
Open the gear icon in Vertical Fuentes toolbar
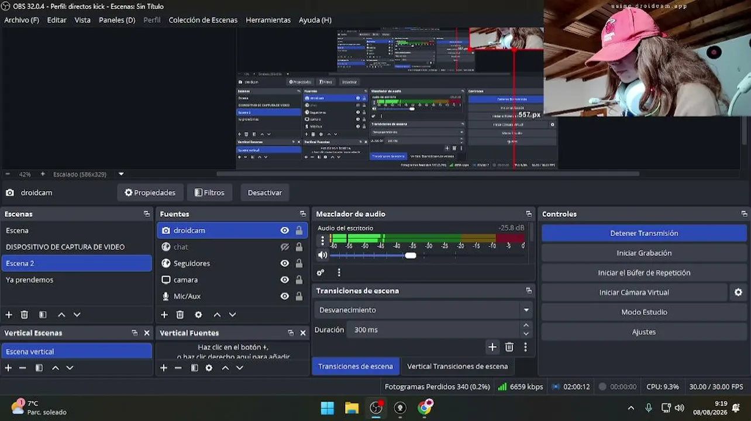point(209,368)
